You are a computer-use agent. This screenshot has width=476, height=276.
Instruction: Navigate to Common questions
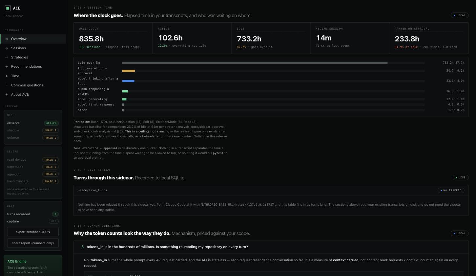[33, 85]
